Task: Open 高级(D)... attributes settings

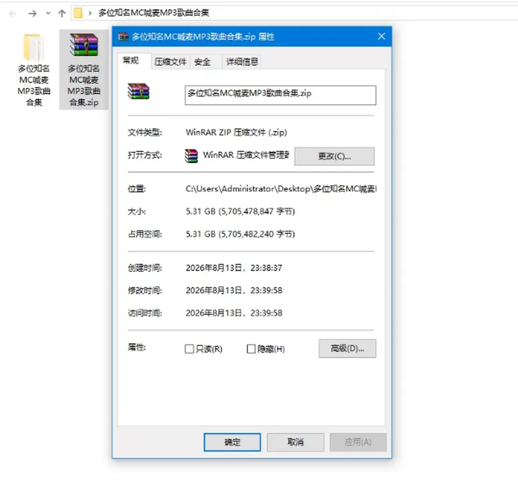Action: [x=347, y=348]
